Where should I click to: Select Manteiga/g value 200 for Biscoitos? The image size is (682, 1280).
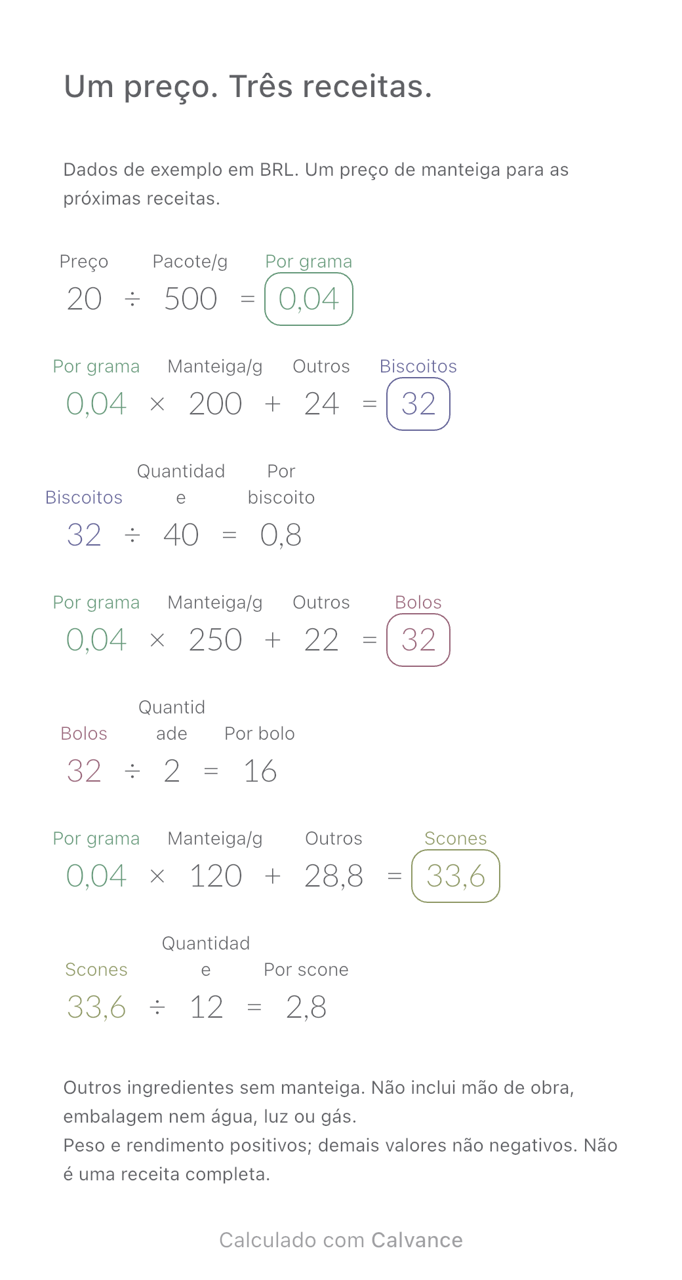coord(215,404)
